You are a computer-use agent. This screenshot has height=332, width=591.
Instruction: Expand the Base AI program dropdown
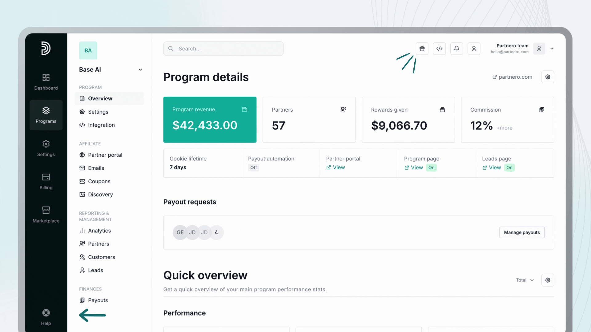coord(140,70)
